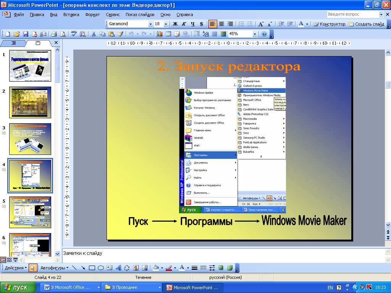Copy selection using the Copy icon
The width and height of the screenshot is (391, 293).
click(102, 34)
